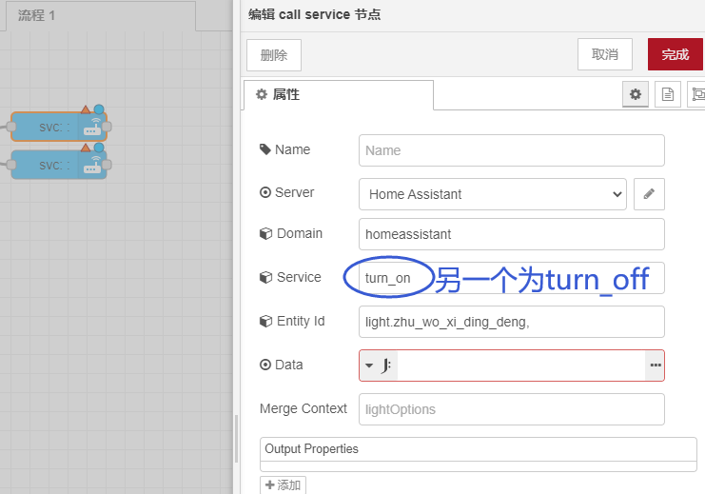Click the 'Entity Id' label text
This screenshot has width=705, height=494.
coord(301,321)
